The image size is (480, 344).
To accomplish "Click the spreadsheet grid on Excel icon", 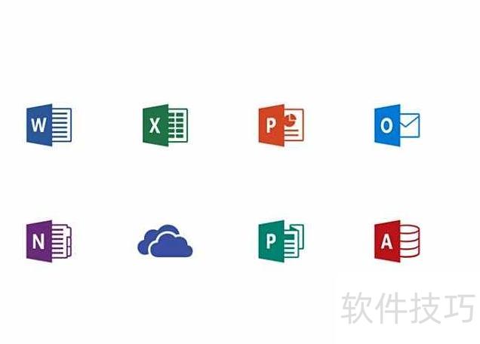I will coord(178,125).
